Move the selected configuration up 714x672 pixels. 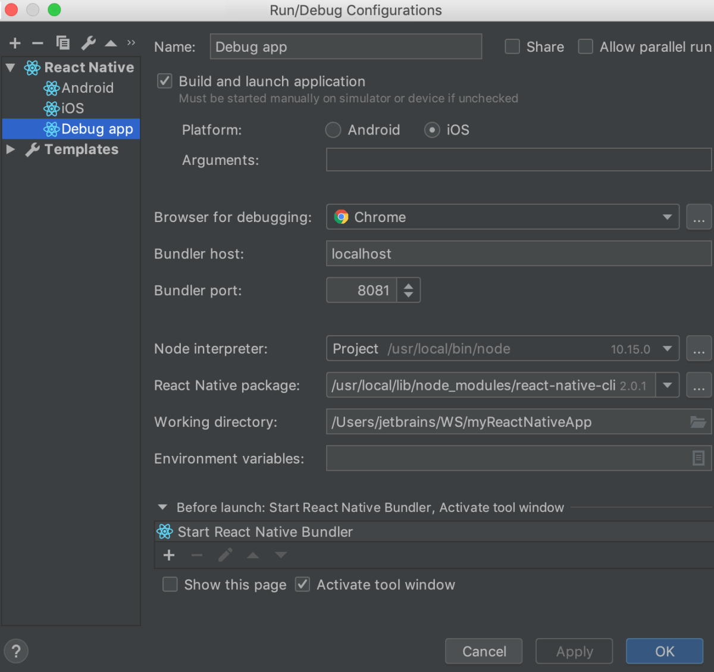pos(110,42)
